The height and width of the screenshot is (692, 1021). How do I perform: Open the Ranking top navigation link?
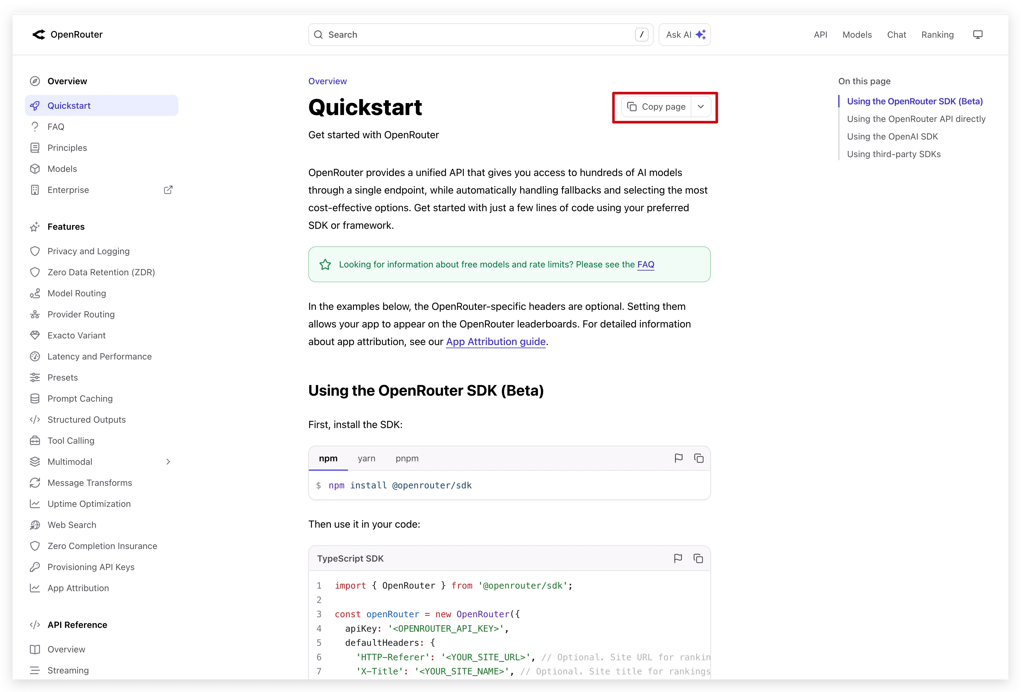pos(937,35)
